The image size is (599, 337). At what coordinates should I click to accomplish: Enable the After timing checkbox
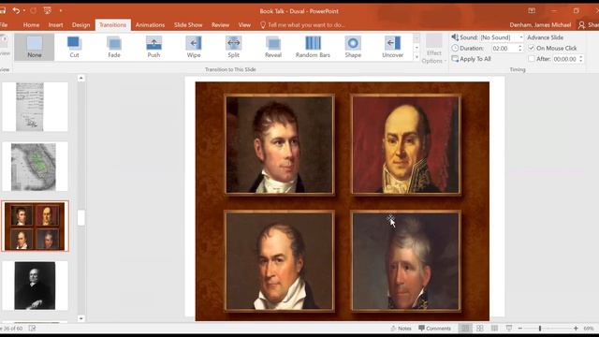coord(531,59)
